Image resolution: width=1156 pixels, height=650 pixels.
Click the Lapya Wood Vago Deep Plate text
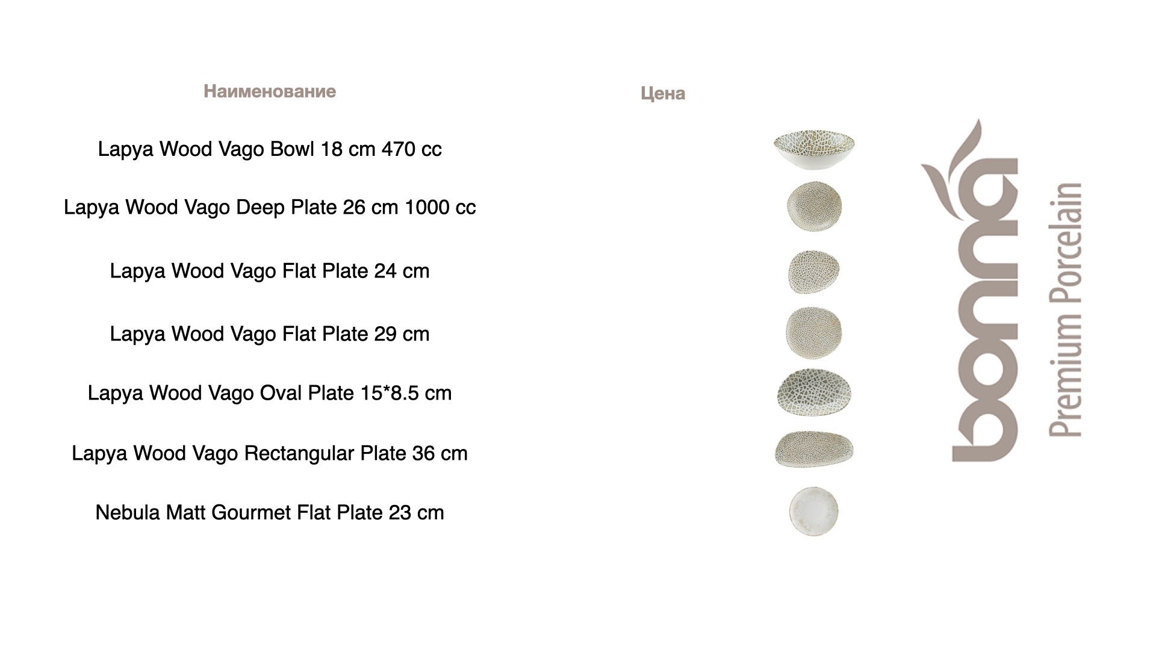pos(270,207)
